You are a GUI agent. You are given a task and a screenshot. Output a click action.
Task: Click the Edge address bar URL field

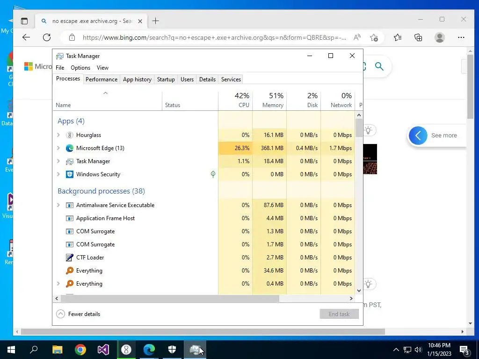point(214,37)
